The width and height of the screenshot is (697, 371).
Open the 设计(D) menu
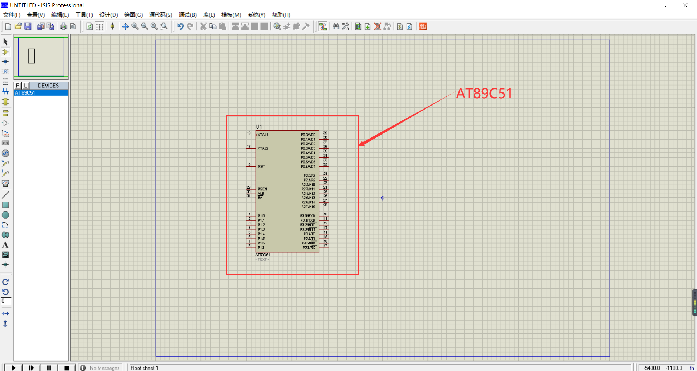109,15
